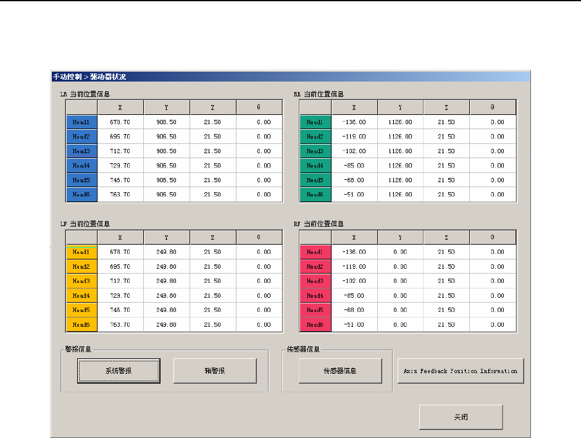The width and height of the screenshot is (581, 438).
Task: Click RR Head3 X value -102.00
Action: pos(354,151)
